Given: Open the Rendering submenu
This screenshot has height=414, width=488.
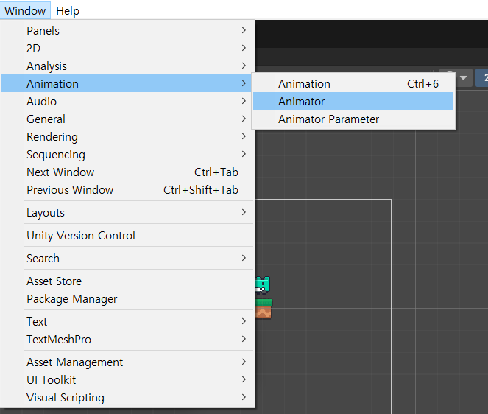Looking at the screenshot, I should pyautogui.click(x=127, y=137).
